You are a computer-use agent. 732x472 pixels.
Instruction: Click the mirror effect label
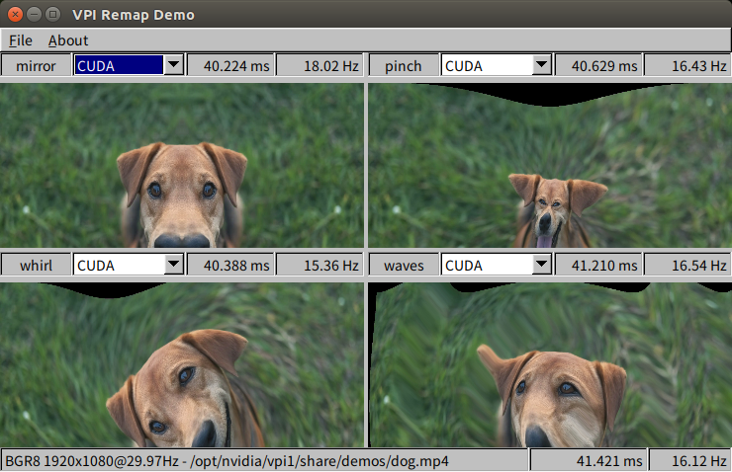tap(36, 66)
